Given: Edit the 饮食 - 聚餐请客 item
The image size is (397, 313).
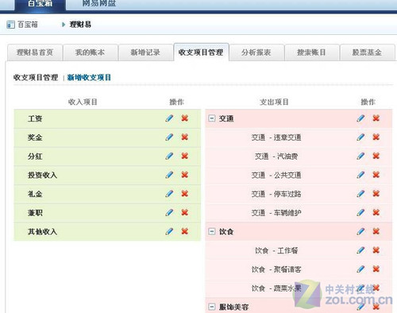Looking at the screenshot, I should pyautogui.click(x=360, y=269).
